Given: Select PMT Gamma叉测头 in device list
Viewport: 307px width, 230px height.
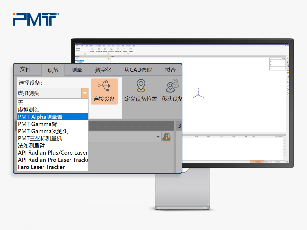Looking at the screenshot, I should (53, 131).
